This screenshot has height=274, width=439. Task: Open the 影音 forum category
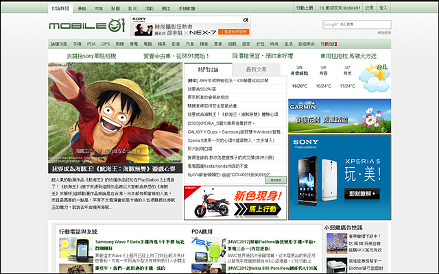[x=176, y=44]
